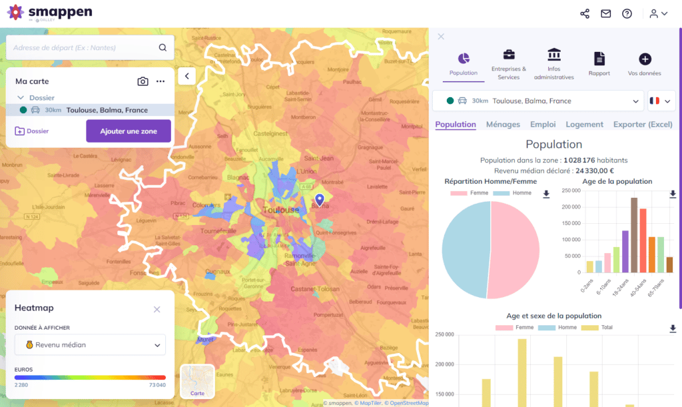Open the Rapport document tab
This screenshot has height=407, width=682.
(x=599, y=64)
